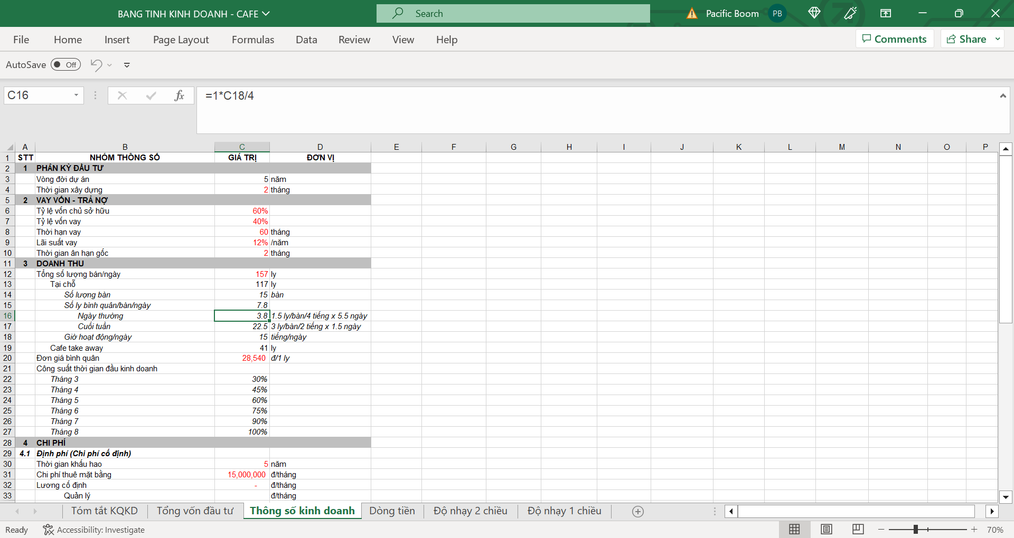Open the Insert Function fx icon
Image resolution: width=1014 pixels, height=538 pixels.
click(179, 95)
